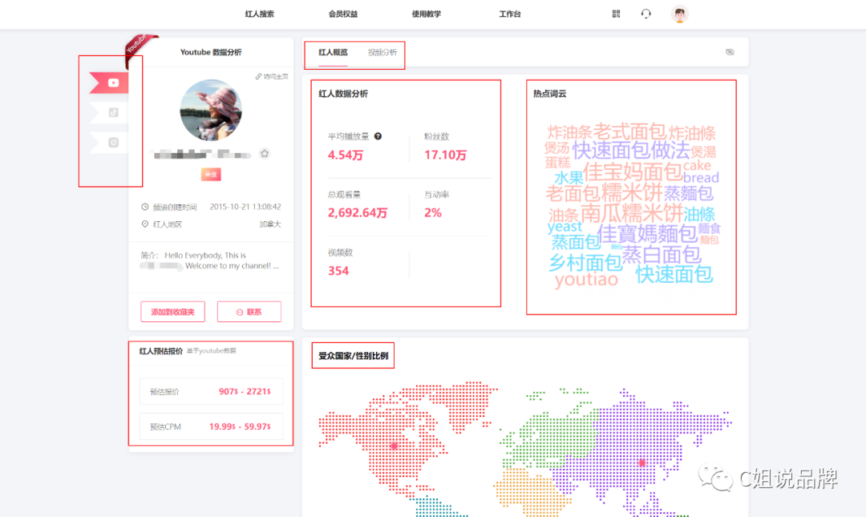Select the 美食 category tag under the avatar

pos(211,173)
